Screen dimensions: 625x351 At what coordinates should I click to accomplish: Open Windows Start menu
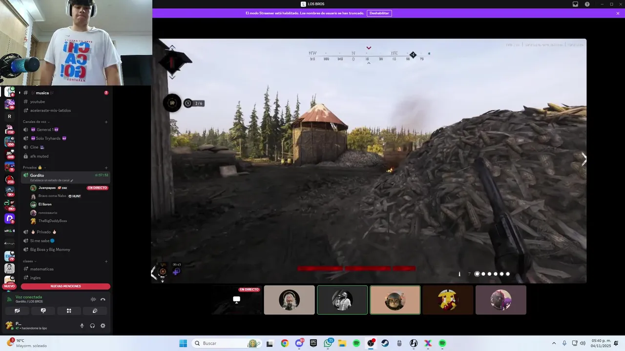tap(183, 343)
